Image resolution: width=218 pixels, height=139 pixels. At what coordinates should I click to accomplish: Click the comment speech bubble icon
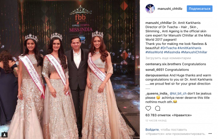[x=158, y=108]
